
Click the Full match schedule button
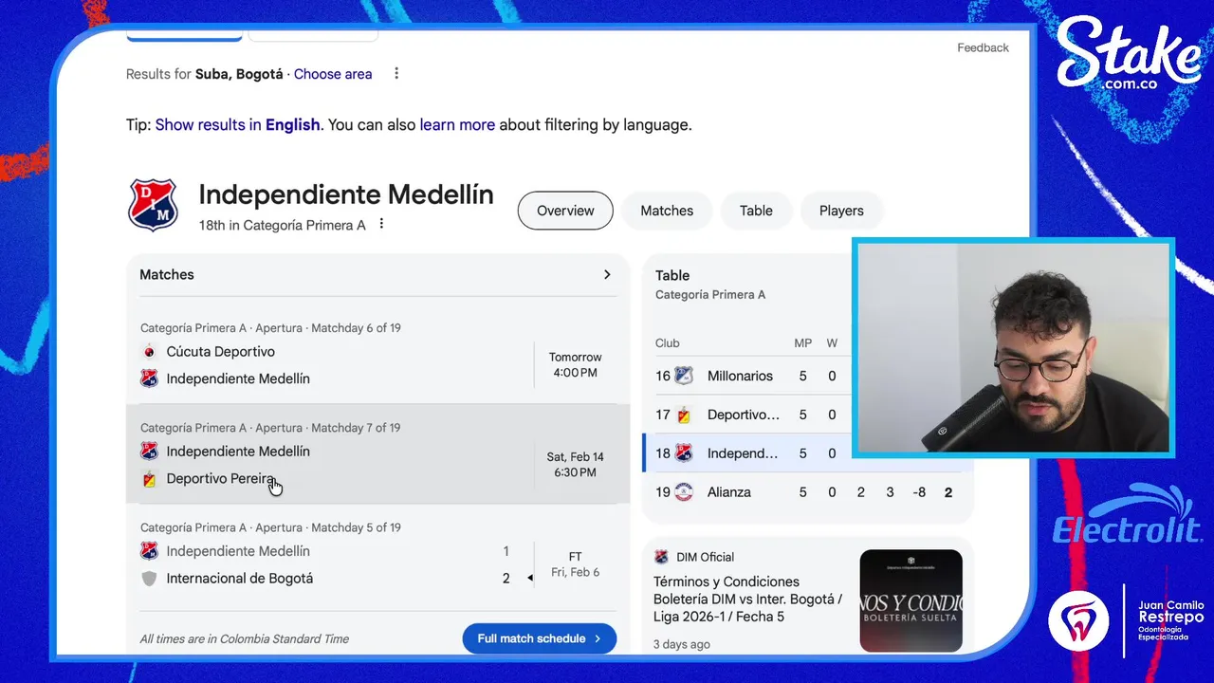[540, 638]
